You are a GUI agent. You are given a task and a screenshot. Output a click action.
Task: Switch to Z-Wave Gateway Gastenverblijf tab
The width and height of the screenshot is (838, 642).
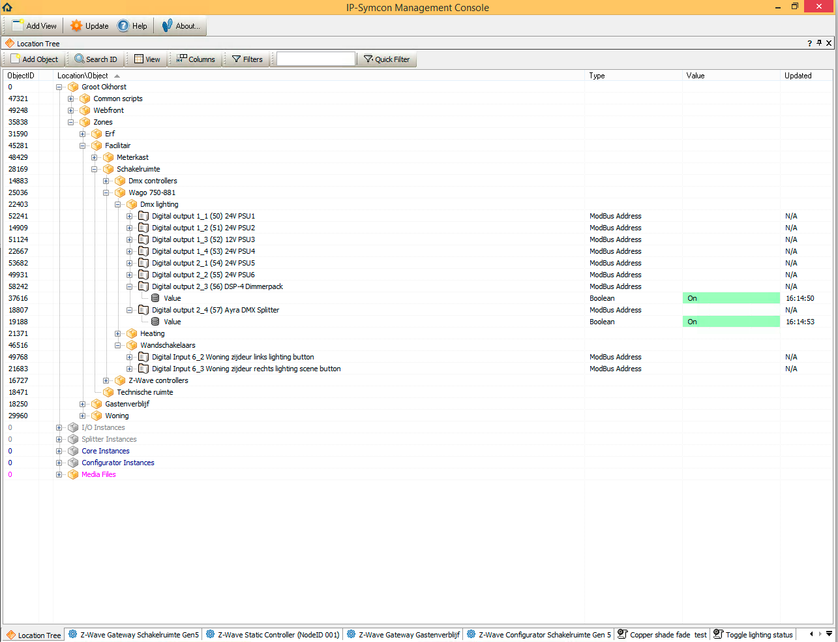tap(404, 635)
